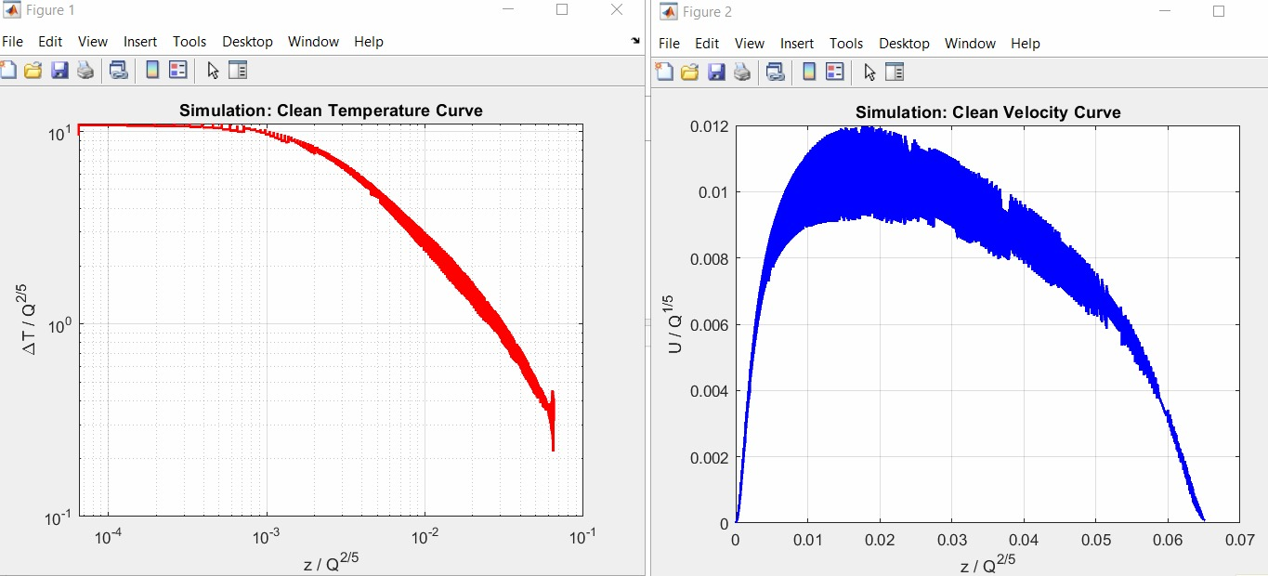Image resolution: width=1268 pixels, height=576 pixels.
Task: Open Tools menu in Figure 1
Action: (190, 42)
